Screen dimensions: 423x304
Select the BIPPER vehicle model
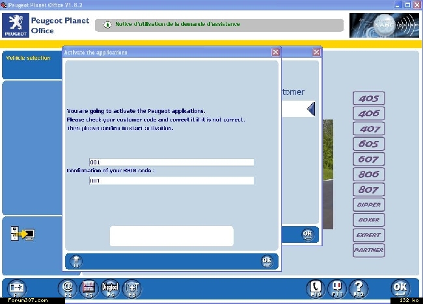coord(369,205)
